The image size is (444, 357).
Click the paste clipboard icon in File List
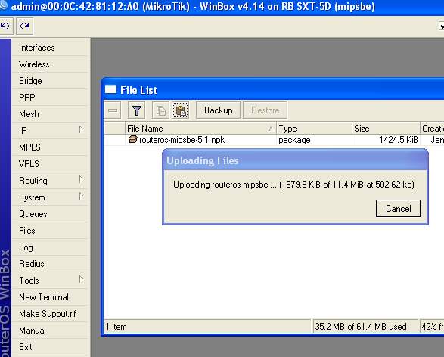click(x=180, y=110)
